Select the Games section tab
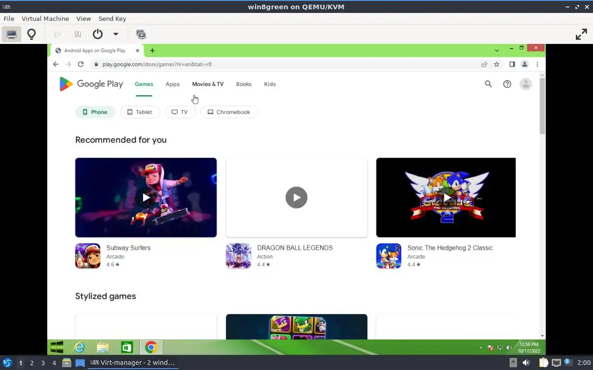 point(144,84)
